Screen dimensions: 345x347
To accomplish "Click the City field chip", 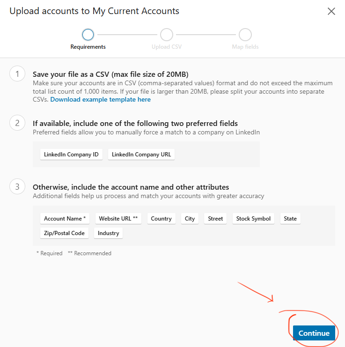I will pyautogui.click(x=190, y=219).
